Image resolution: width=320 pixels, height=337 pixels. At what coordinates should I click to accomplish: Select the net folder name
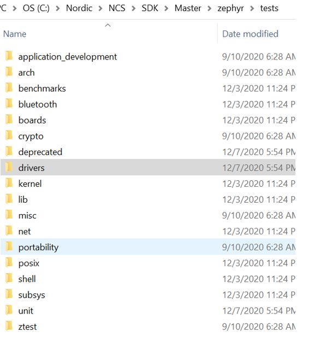pos(25,232)
